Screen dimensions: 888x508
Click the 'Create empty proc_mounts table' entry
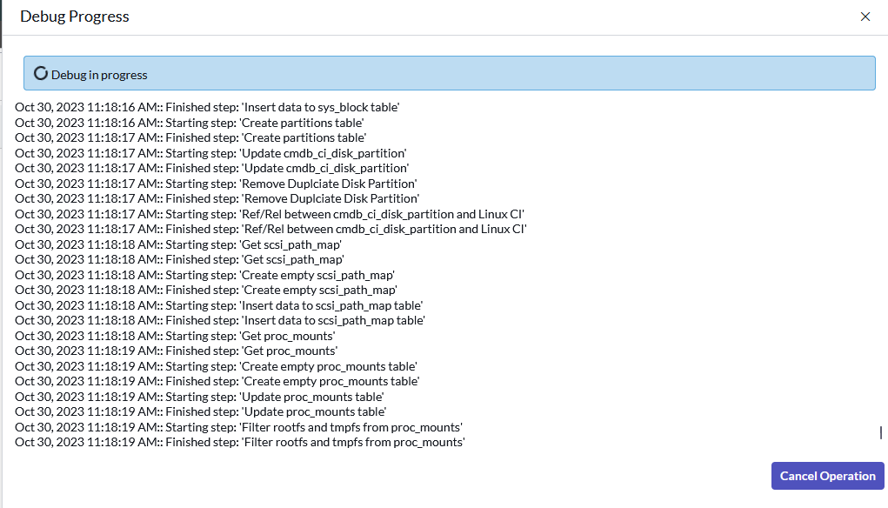tap(213, 365)
